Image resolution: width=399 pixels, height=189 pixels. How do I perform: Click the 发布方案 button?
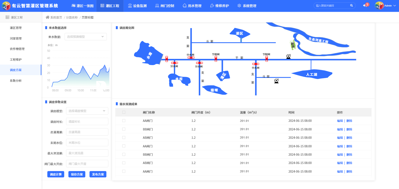click(98, 174)
